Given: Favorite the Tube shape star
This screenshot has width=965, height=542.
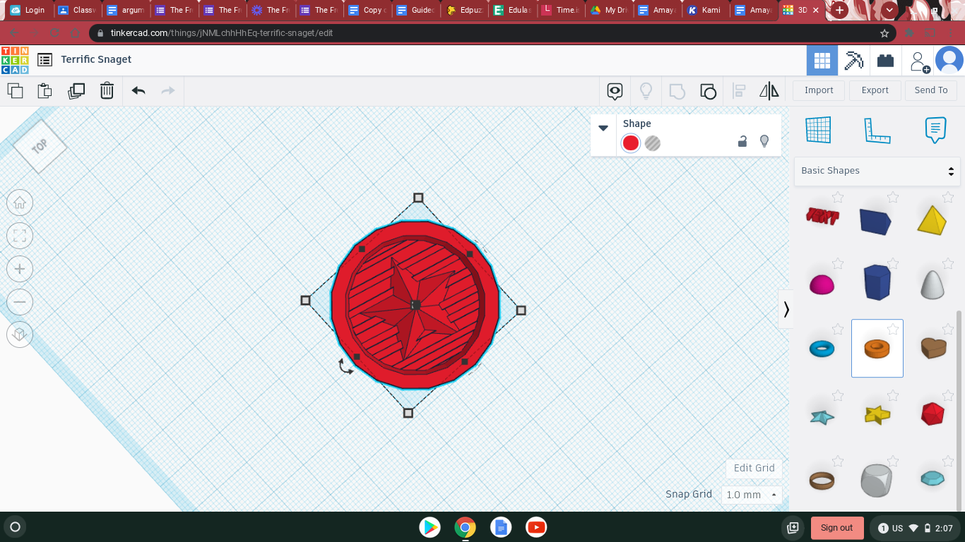Looking at the screenshot, I should click(x=893, y=329).
